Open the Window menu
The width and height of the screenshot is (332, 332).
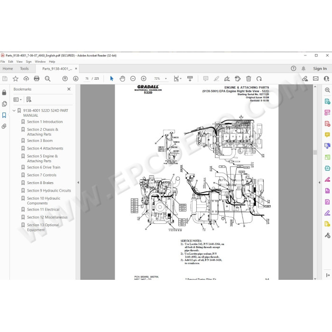pos(40,62)
